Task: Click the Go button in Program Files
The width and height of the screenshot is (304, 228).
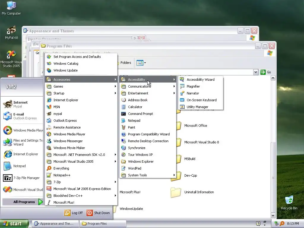Action: point(266,72)
